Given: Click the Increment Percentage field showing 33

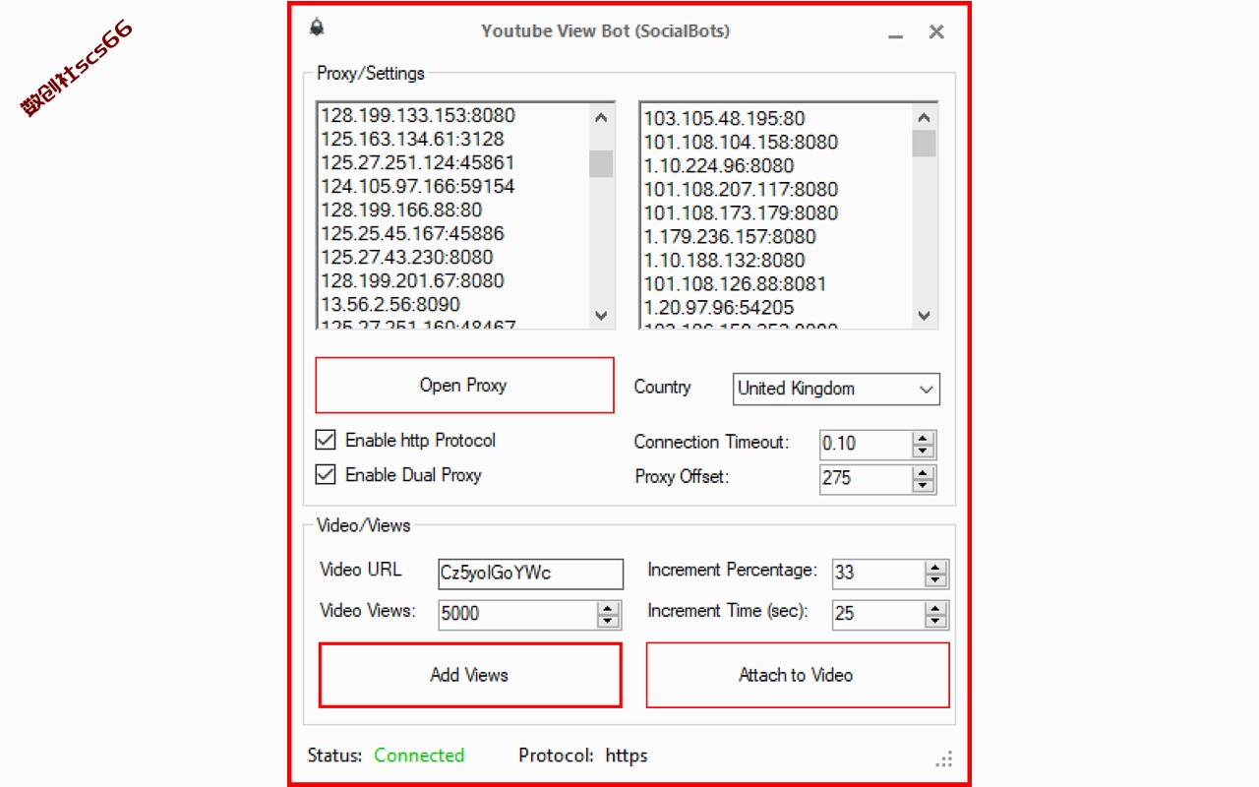Looking at the screenshot, I should click(x=878, y=574).
